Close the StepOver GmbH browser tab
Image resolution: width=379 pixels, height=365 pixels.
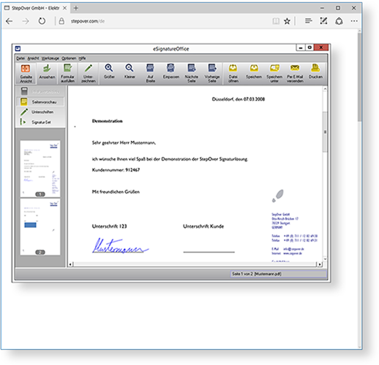click(x=65, y=8)
